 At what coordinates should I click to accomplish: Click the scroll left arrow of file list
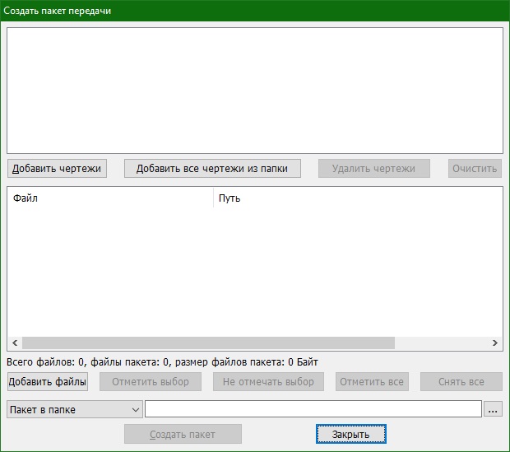[x=15, y=342]
